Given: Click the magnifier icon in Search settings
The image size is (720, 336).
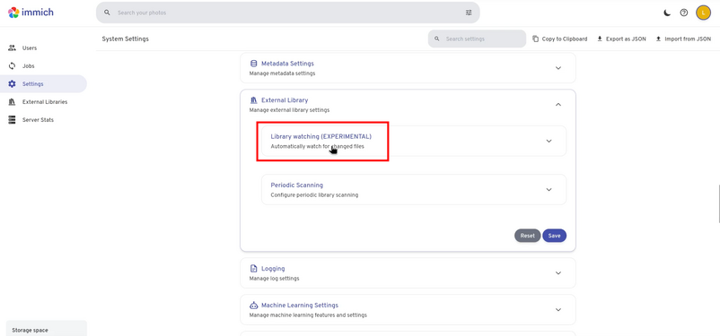Looking at the screenshot, I should (436, 39).
